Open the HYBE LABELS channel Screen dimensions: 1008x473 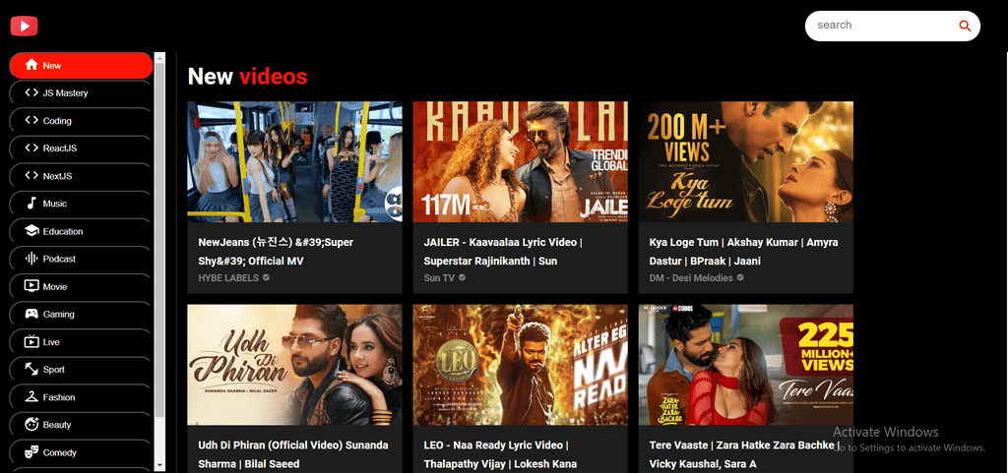click(x=228, y=278)
